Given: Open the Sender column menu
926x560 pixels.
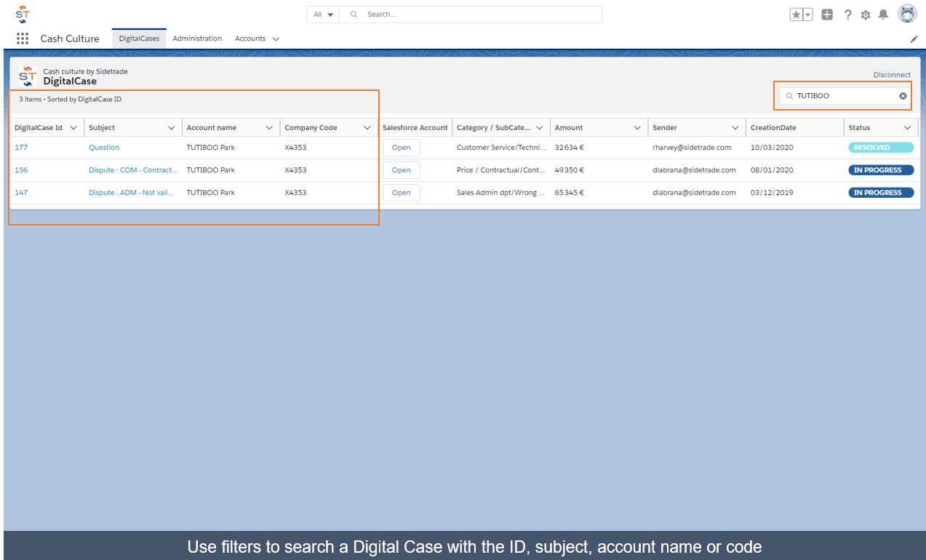Looking at the screenshot, I should click(x=735, y=128).
